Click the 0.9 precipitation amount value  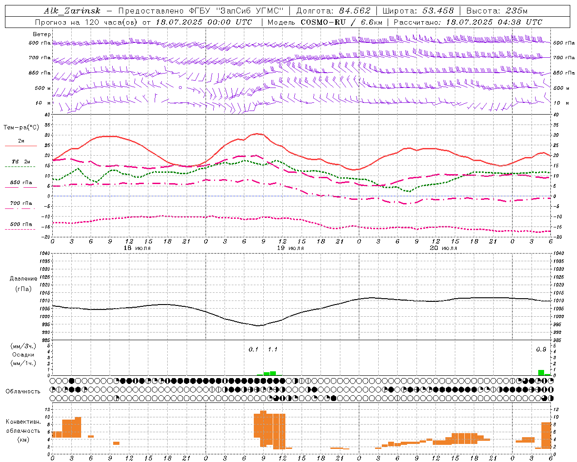(541, 350)
